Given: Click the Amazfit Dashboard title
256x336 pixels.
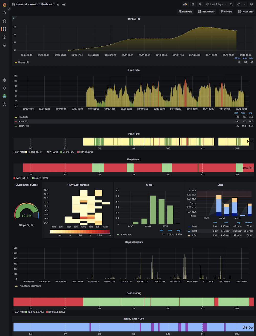Looking at the screenshot, I should point(42,4).
